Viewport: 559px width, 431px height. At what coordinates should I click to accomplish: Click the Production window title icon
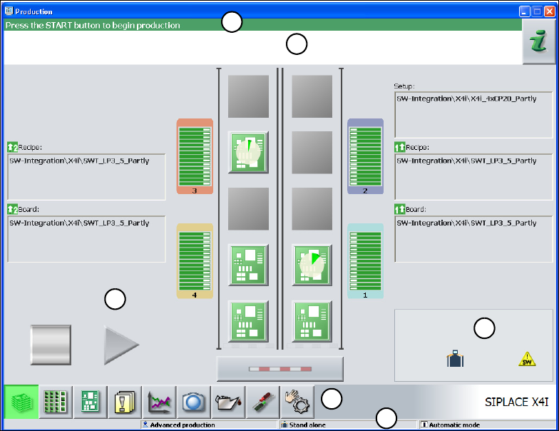click(9, 11)
